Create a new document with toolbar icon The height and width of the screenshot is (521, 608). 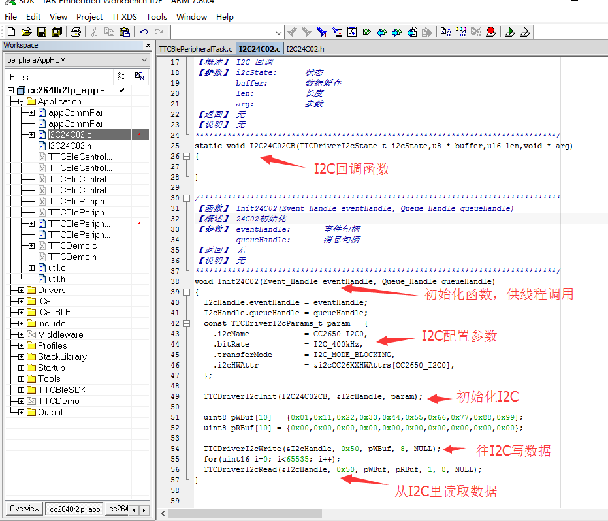click(12, 32)
